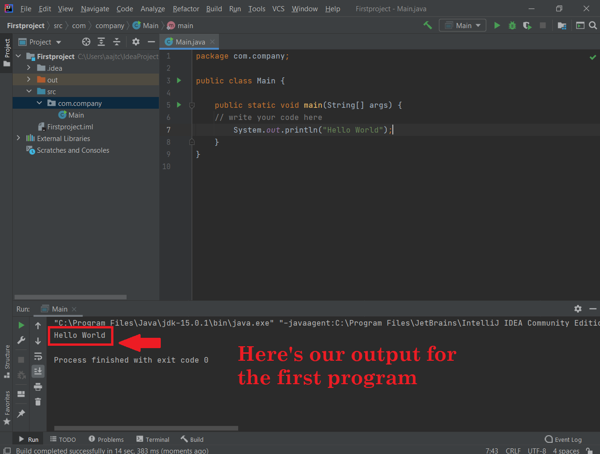Open Run configuration settings wrench icon
The width and height of the screenshot is (600, 454).
point(21,341)
